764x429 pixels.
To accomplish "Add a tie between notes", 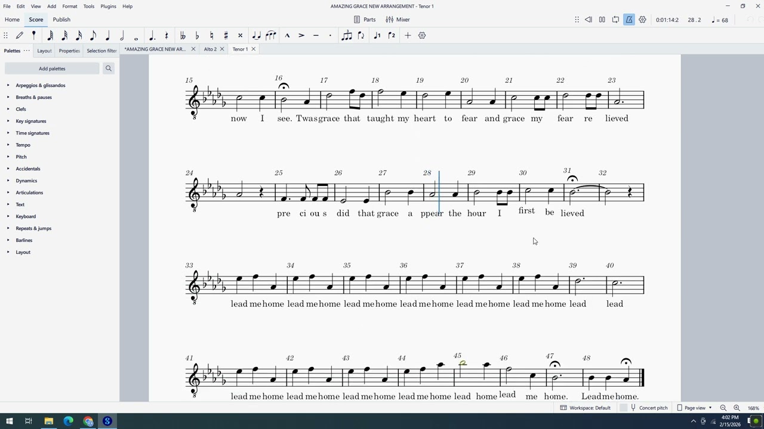I will click(256, 36).
